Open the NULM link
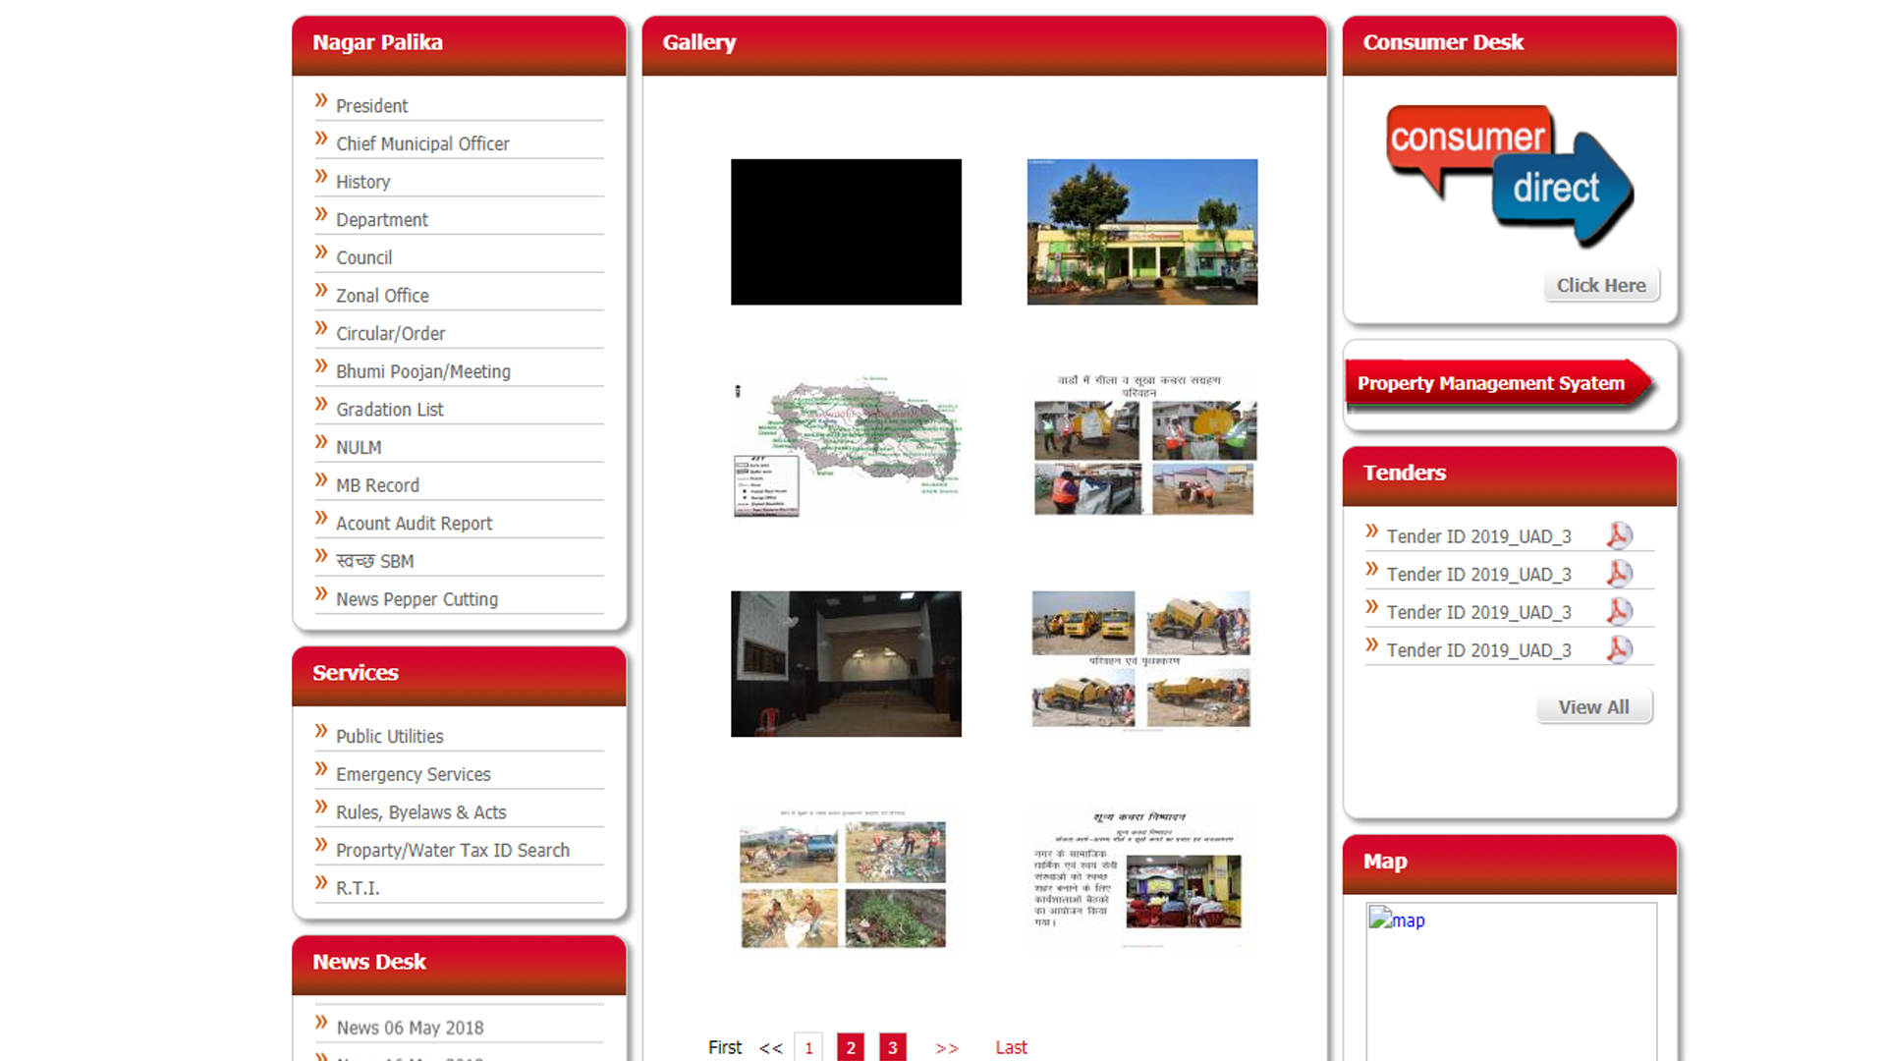This screenshot has width=1886, height=1061. [x=359, y=448]
